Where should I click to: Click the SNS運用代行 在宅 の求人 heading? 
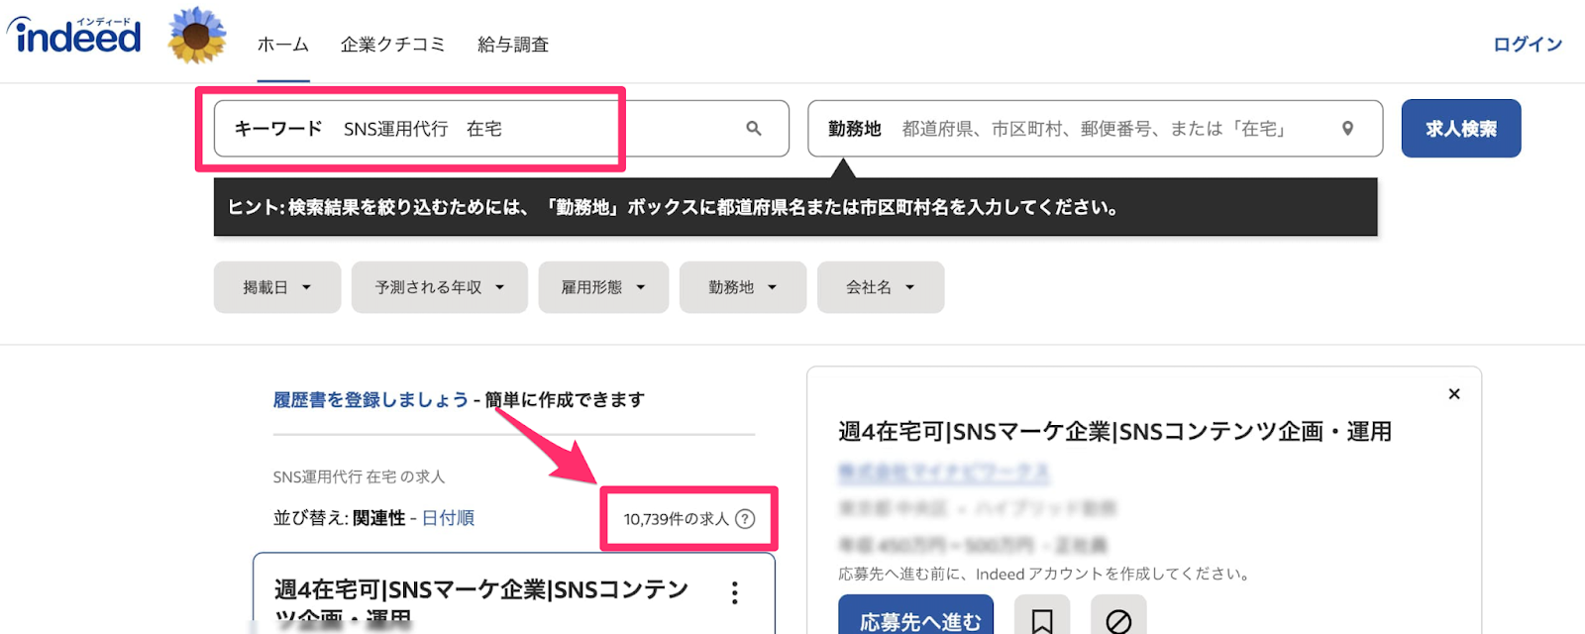click(x=359, y=477)
